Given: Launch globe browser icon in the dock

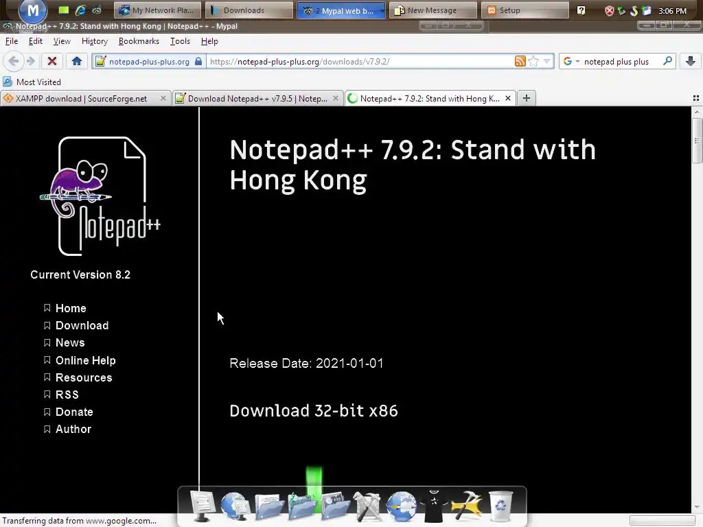Looking at the screenshot, I should [x=401, y=506].
